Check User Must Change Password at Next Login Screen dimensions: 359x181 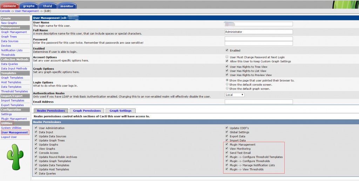227,57
